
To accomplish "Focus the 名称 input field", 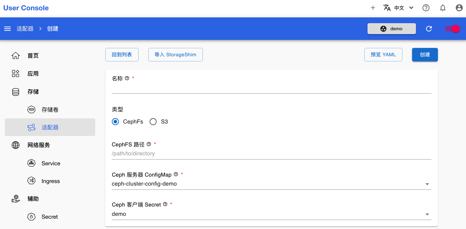I will click(x=272, y=88).
